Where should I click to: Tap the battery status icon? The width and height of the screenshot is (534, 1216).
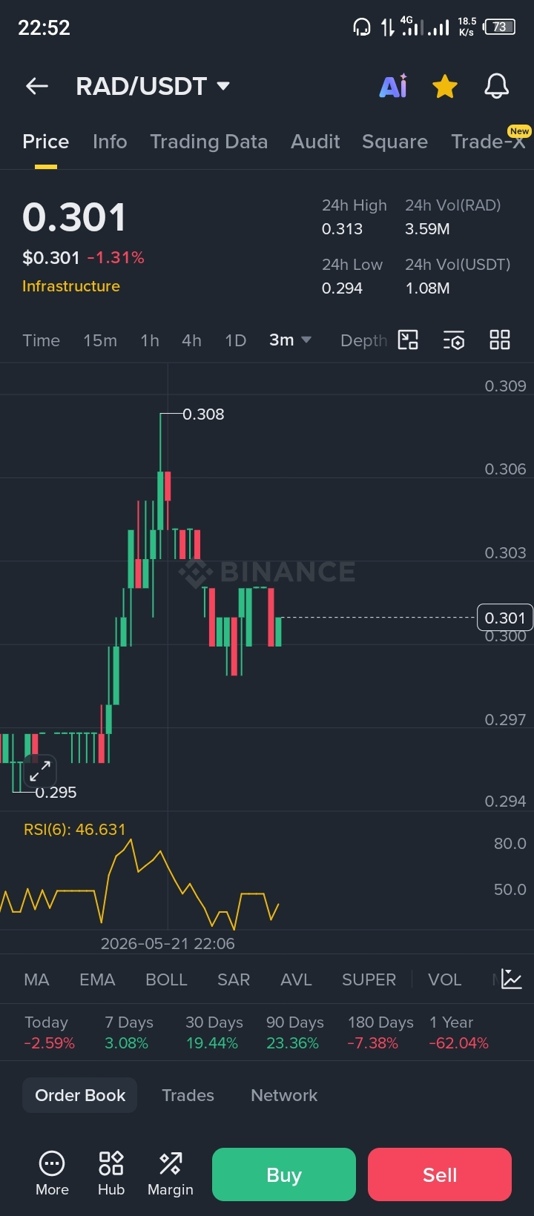[499, 27]
